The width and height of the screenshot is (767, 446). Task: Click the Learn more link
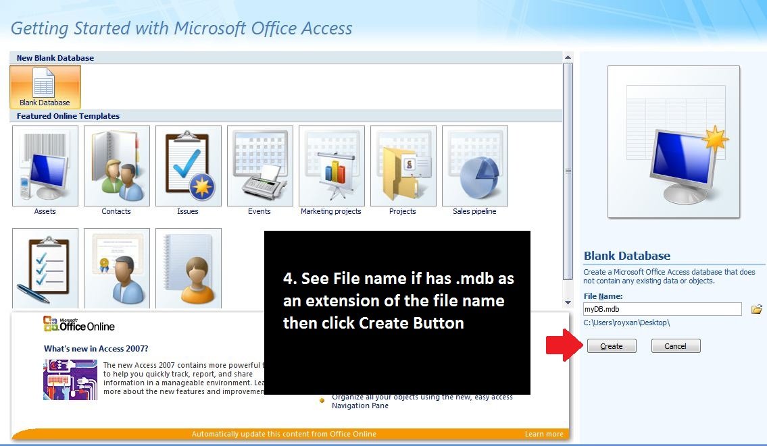[x=544, y=434]
